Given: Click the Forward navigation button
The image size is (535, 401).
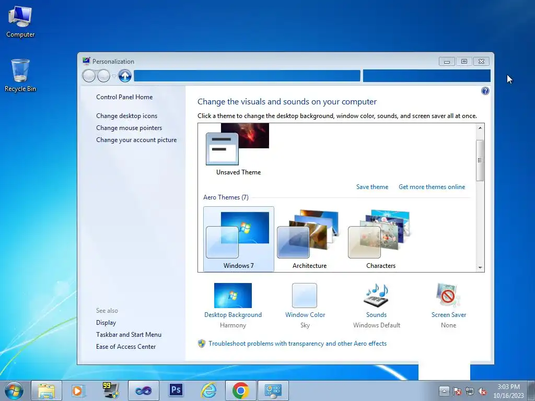Looking at the screenshot, I should click(103, 76).
